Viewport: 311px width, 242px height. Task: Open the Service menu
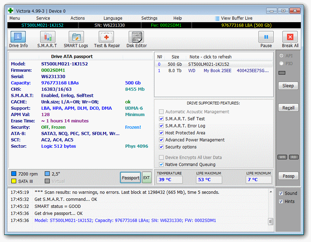click(x=43, y=18)
